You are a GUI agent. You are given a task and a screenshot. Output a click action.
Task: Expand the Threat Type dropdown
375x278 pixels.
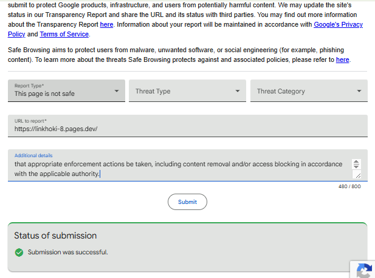[x=187, y=91]
